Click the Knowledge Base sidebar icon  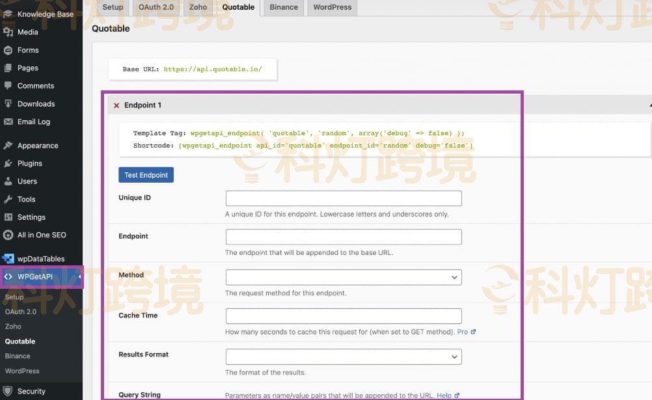click(x=8, y=14)
